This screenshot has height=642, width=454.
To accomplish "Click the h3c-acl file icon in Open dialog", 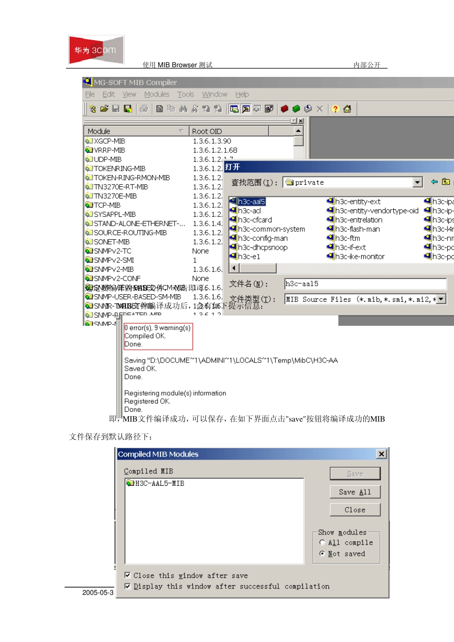I will [x=233, y=211].
